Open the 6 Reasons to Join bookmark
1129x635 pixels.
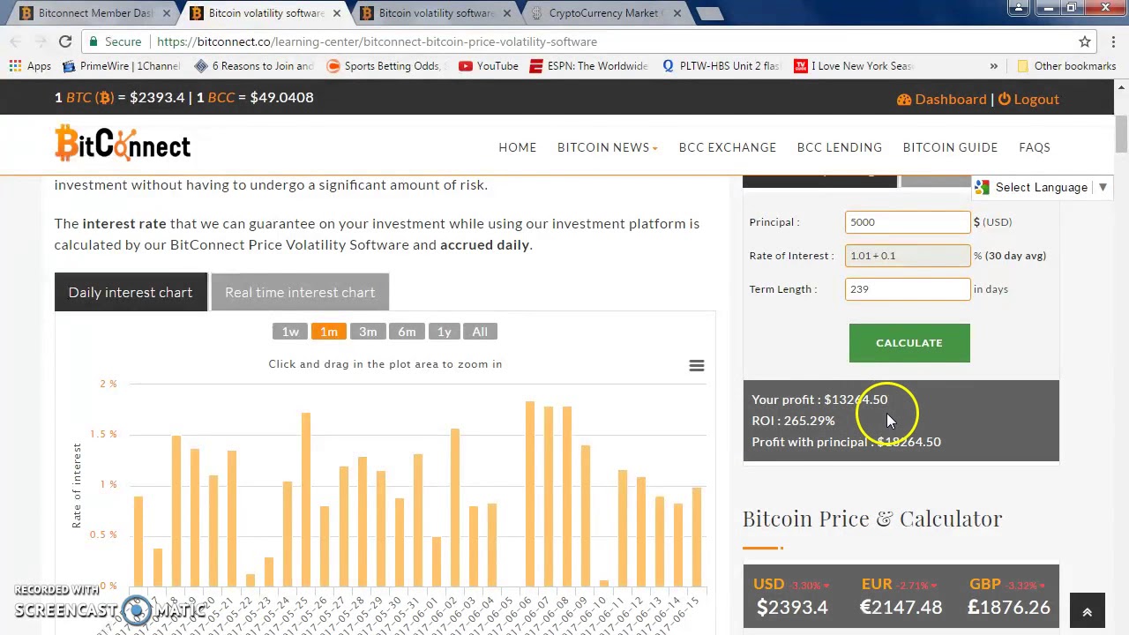[x=254, y=66]
